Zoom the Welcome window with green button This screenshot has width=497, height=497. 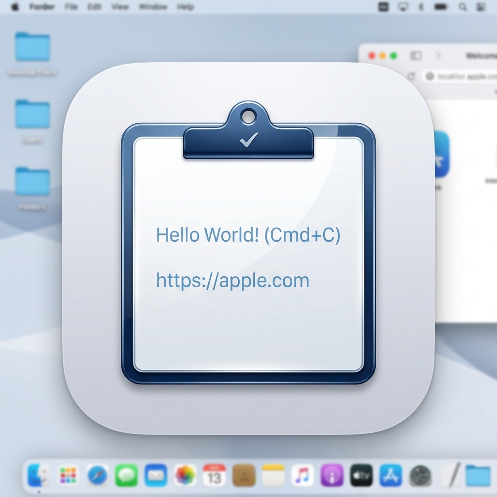click(394, 56)
